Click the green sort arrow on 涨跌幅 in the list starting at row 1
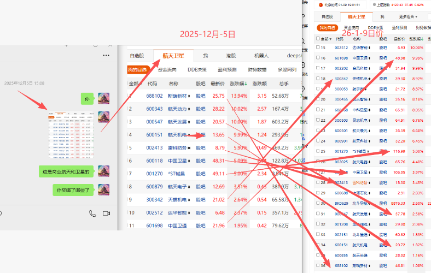Viewport: 431px width, 273px height. [x=246, y=84]
